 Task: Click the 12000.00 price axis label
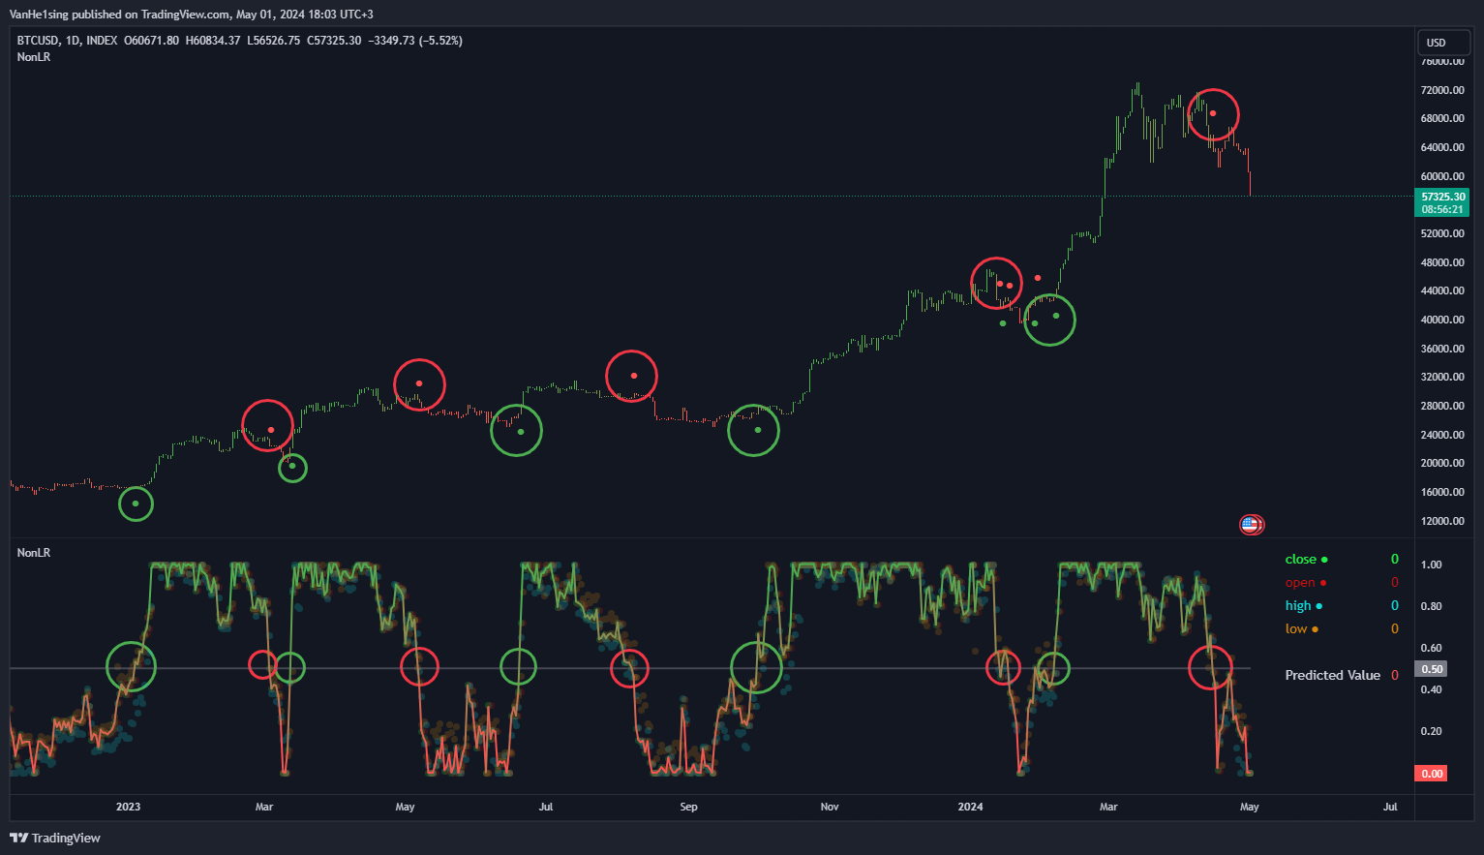[1442, 521]
